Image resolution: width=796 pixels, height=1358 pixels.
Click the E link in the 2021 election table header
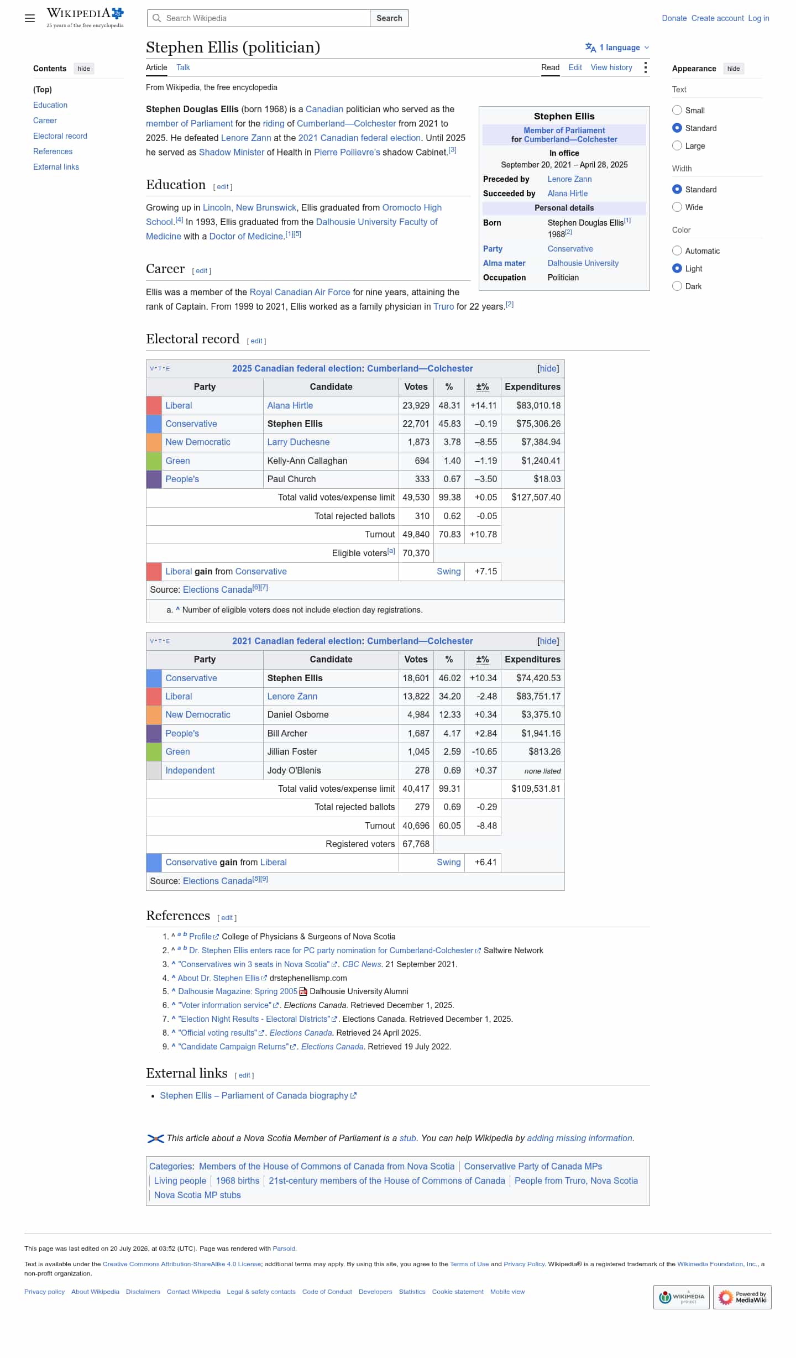(x=167, y=641)
